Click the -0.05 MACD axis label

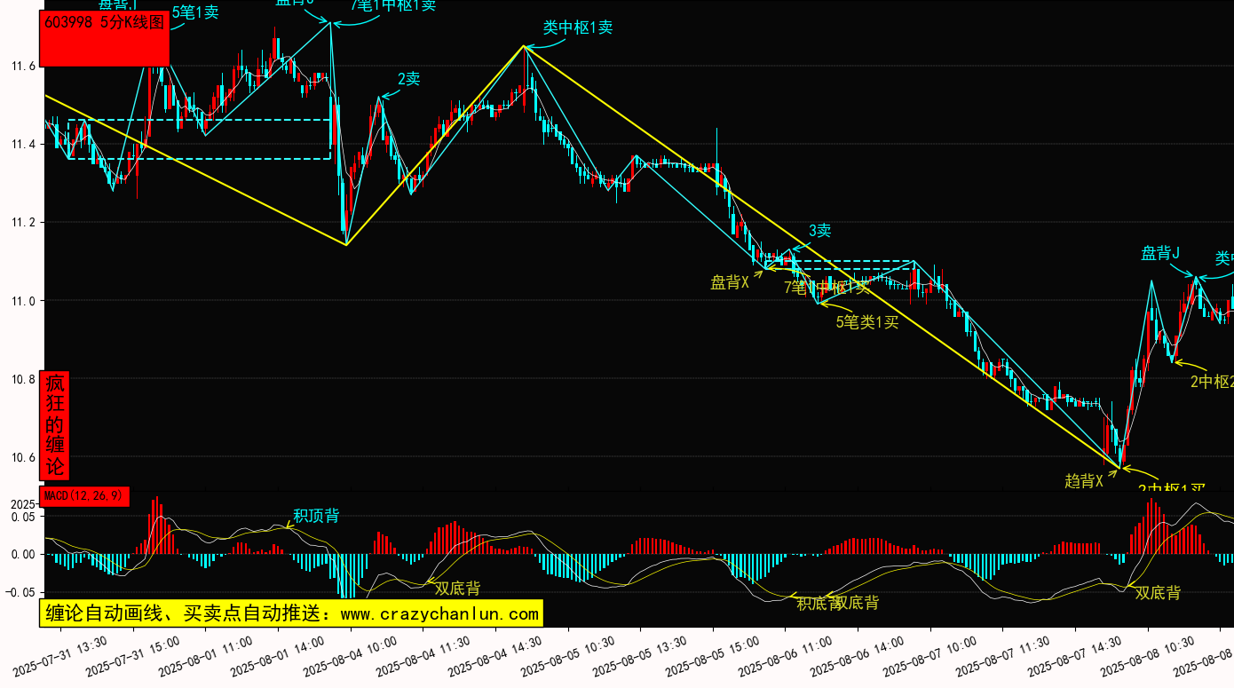20,592
